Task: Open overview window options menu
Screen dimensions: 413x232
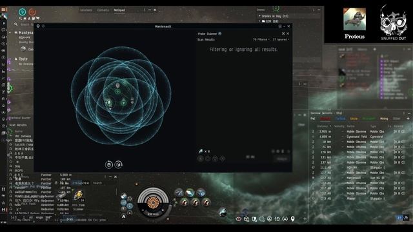Action: [x=404, y=113]
